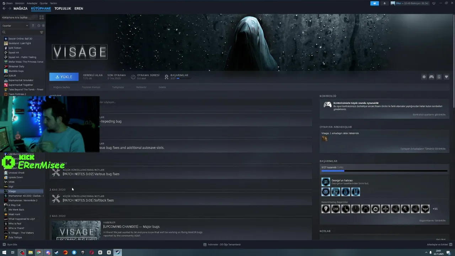Open controller layout icon for Visage
The height and width of the screenshot is (256, 455).
point(432,77)
